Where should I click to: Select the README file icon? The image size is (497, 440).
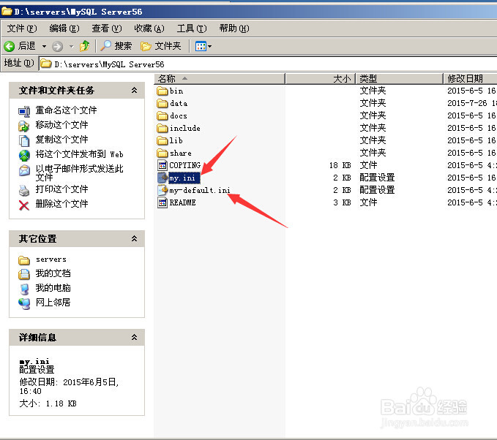[x=162, y=202]
